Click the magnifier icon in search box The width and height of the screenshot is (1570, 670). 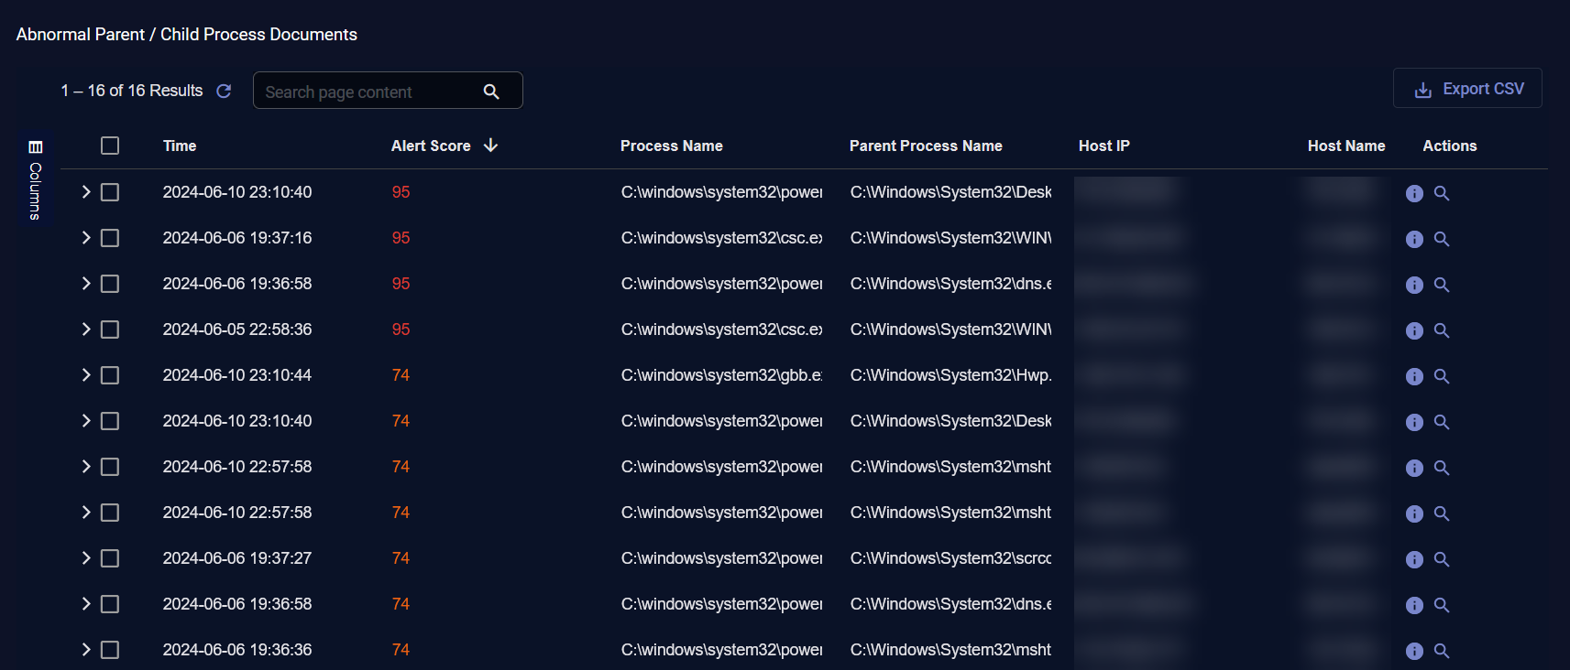pyautogui.click(x=491, y=92)
